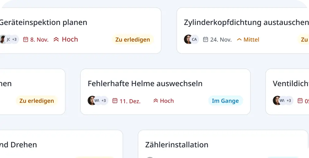Image resolution: width=309 pixels, height=158 pixels.
Task: Click the single-chevron Mittel priority icon
Action: (x=239, y=40)
